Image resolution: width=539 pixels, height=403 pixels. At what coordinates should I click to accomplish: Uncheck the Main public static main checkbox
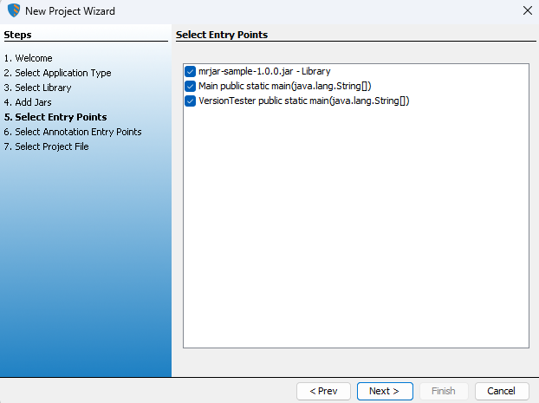[x=190, y=87]
